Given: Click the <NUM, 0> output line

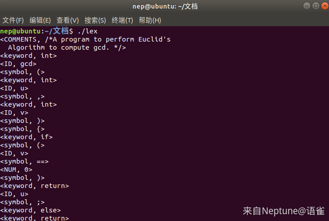Looking at the screenshot, I should [16, 169].
